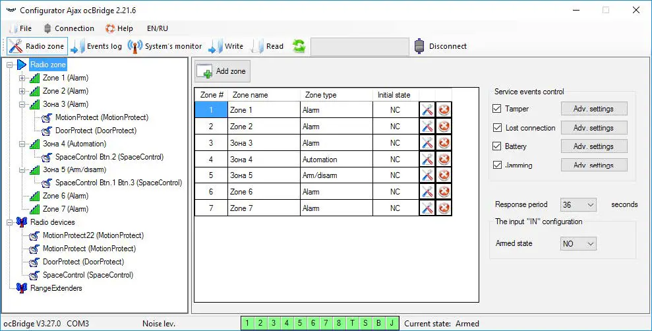
Task: Open Adv. settings for Tamper
Action: (594, 109)
